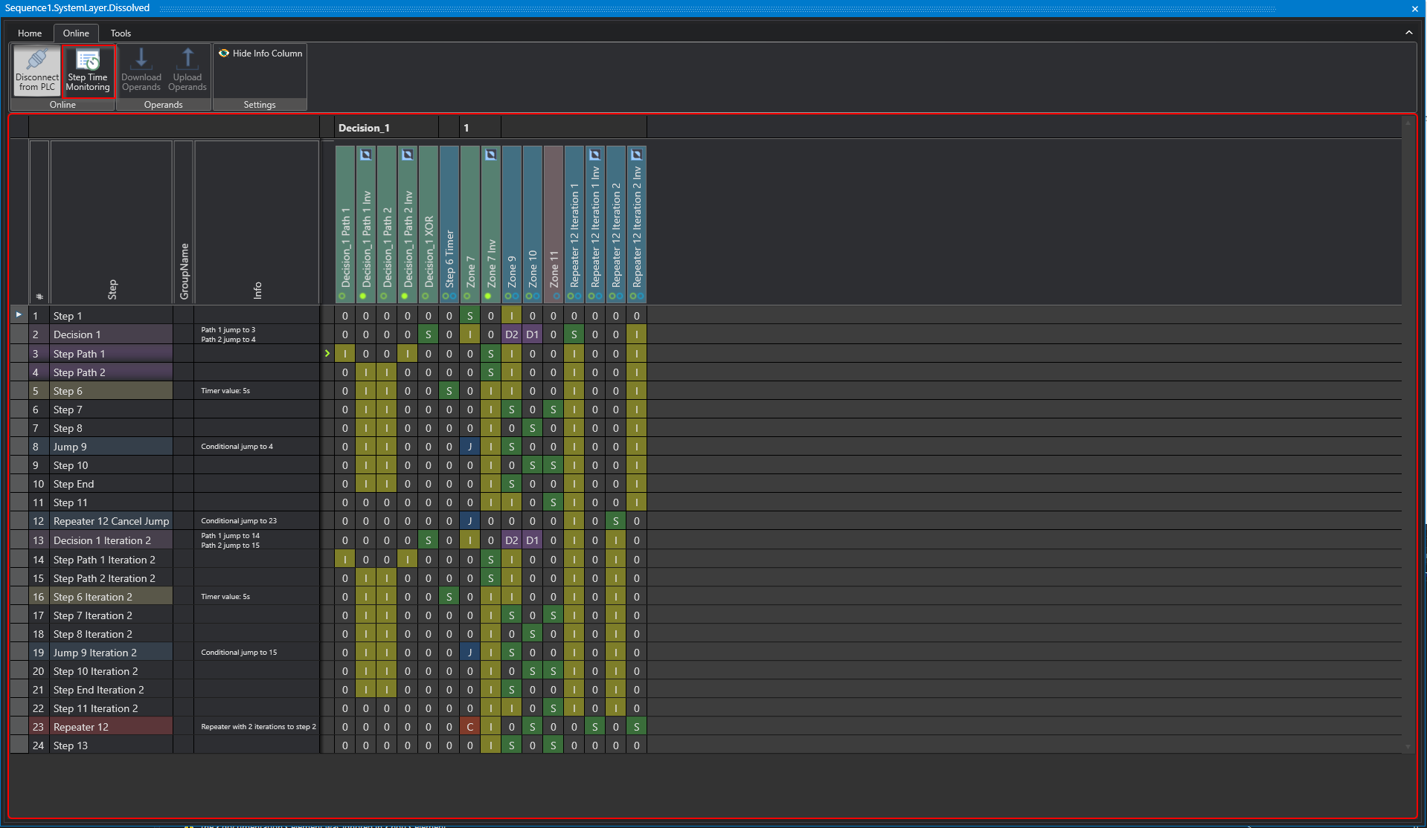Image resolution: width=1427 pixels, height=828 pixels.
Task: Click the Info column header
Action: [257, 223]
